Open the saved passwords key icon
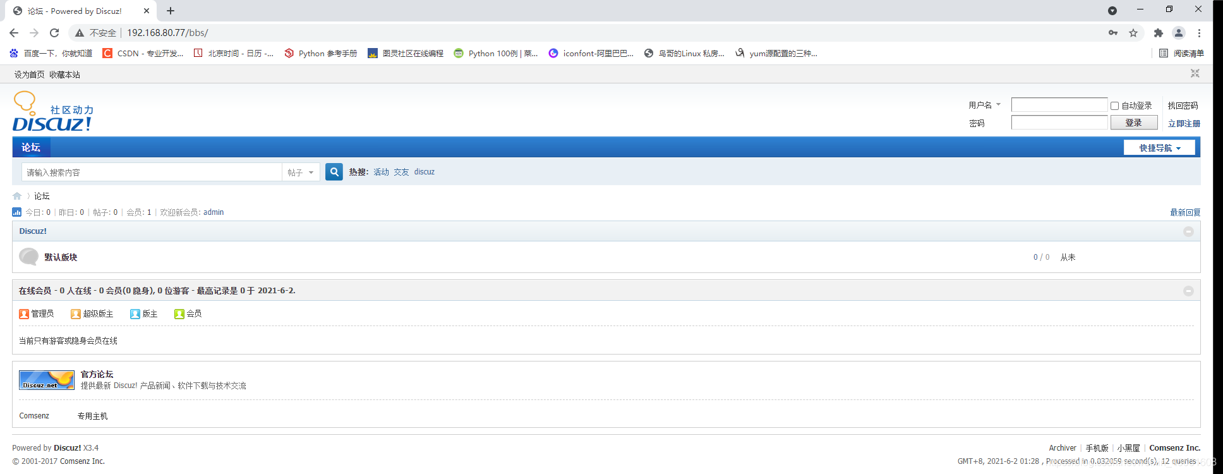Viewport: 1223px width, 474px height. [x=1113, y=33]
